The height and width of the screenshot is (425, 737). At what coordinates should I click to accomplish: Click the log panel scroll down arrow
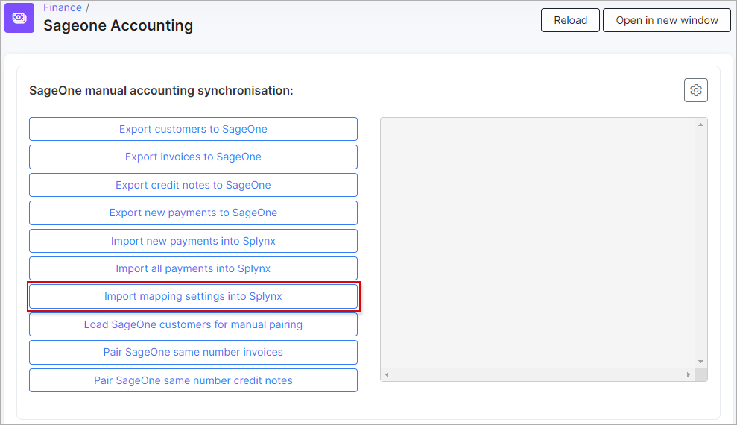pyautogui.click(x=700, y=362)
